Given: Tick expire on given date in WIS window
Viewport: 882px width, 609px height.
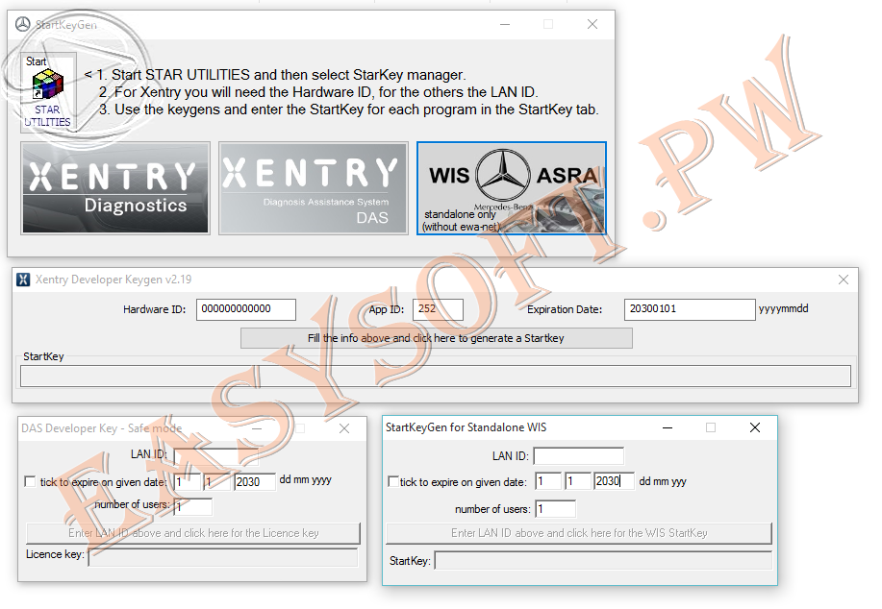Looking at the screenshot, I should pyautogui.click(x=393, y=481).
